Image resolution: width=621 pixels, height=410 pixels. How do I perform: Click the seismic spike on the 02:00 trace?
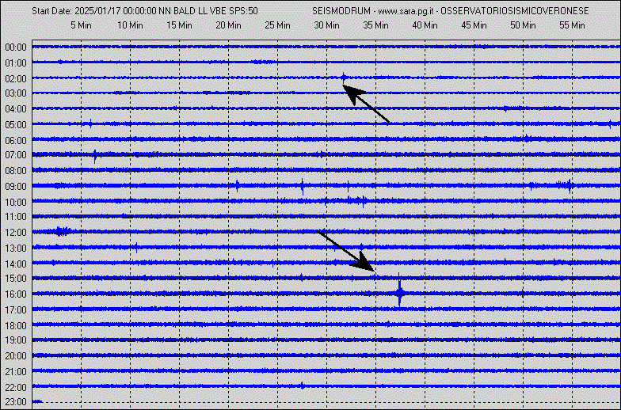(x=344, y=78)
